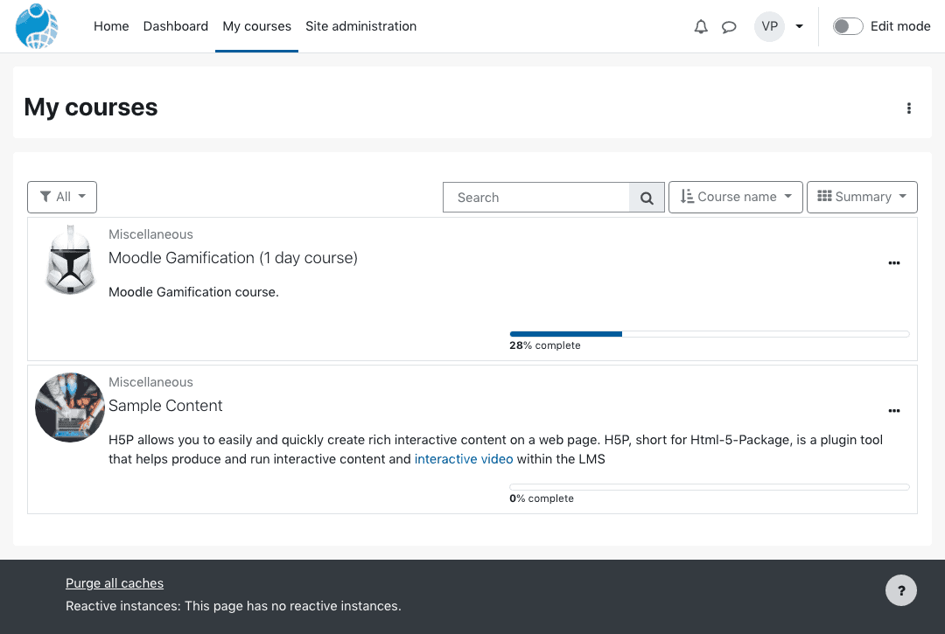The height and width of the screenshot is (634, 945).
Task: Toggle Edit mode switch
Action: pos(848,26)
